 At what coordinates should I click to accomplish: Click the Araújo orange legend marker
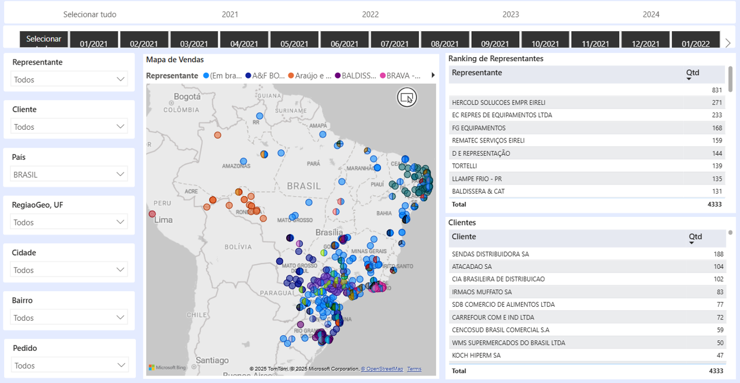pos(291,76)
